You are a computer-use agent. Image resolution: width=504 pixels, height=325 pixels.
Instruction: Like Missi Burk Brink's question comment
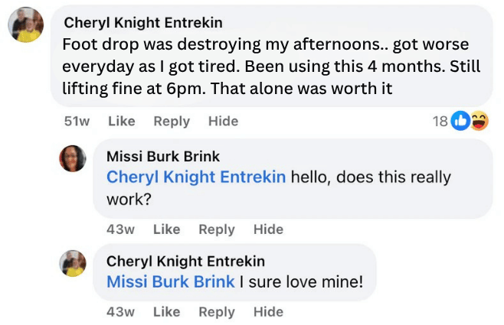(x=166, y=229)
